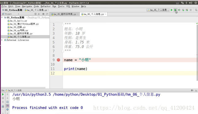Click the docstring fold end marker at line 7

coord(63,51)
